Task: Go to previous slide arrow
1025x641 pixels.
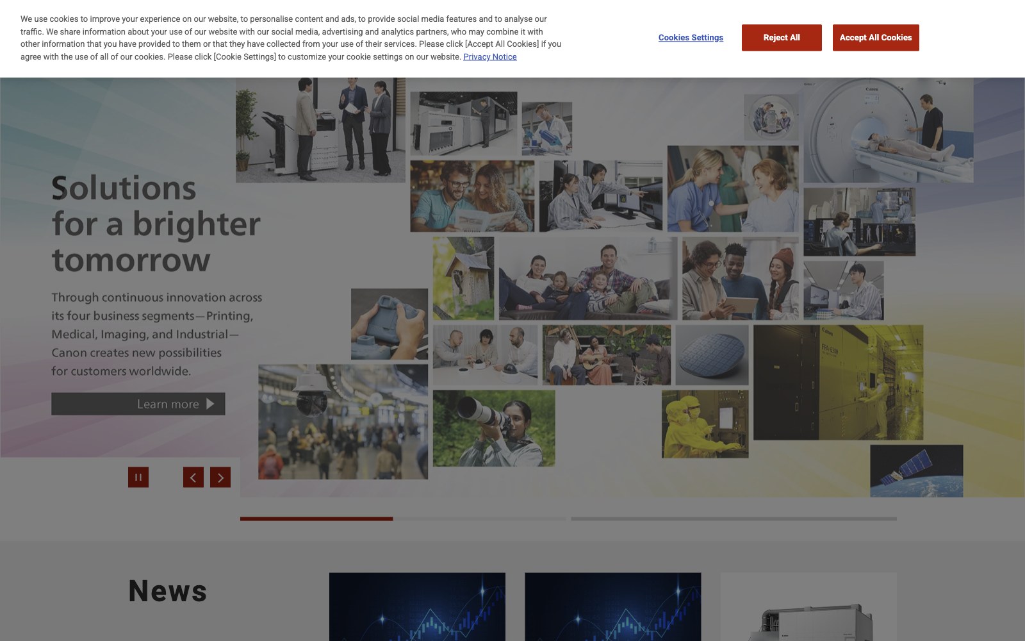Action: (x=193, y=477)
